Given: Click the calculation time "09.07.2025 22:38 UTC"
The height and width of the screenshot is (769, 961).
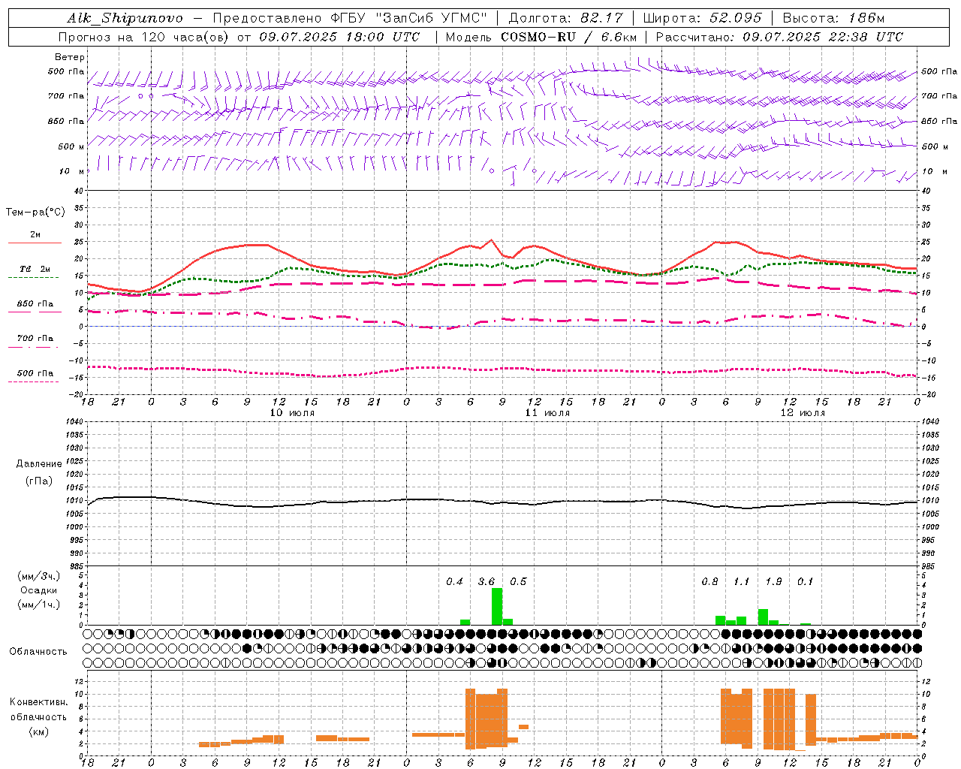Looking at the screenshot, I should click(823, 37).
